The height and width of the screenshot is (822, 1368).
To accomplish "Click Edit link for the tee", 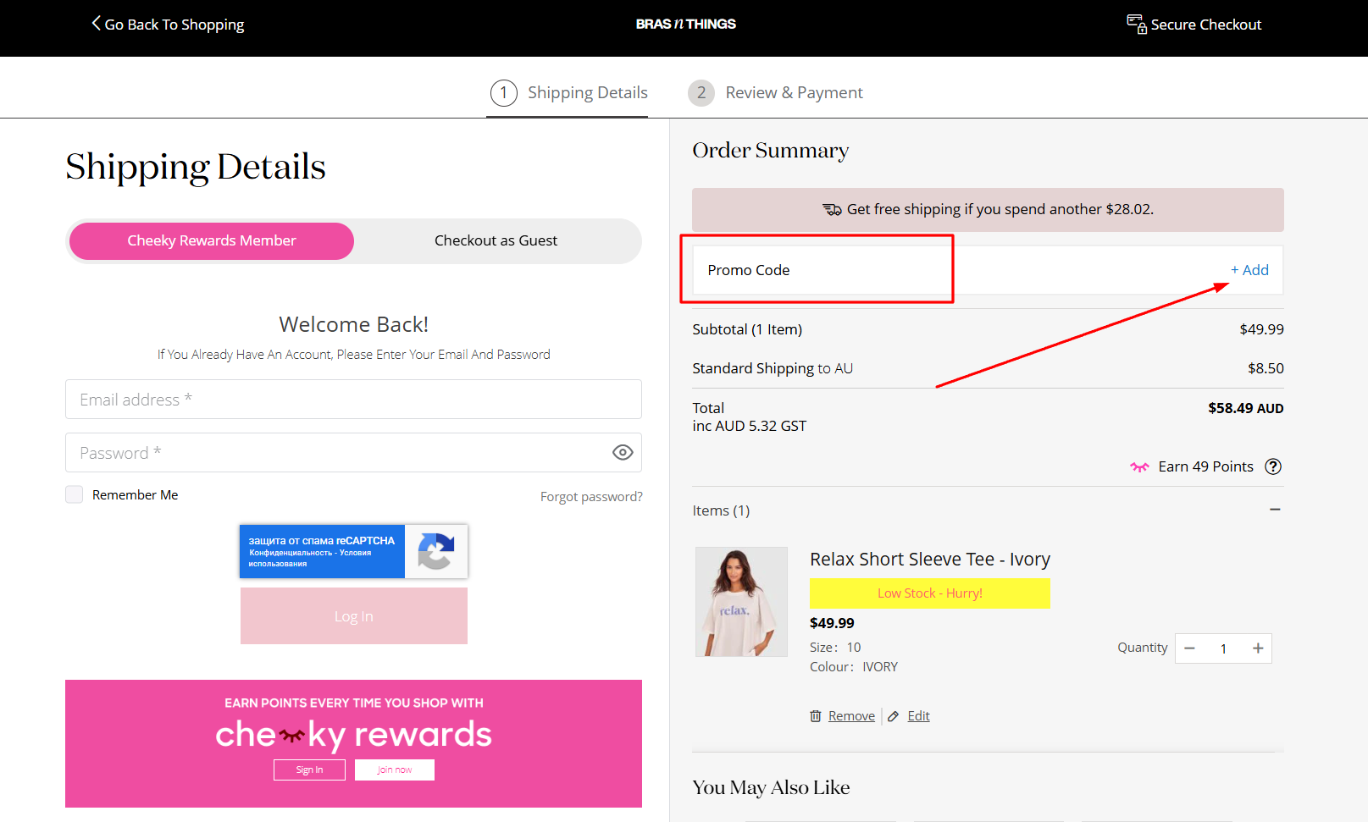I will tap(918, 716).
